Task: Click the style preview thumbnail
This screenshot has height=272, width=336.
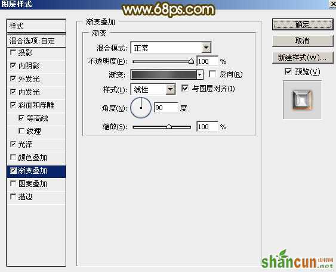Action: (302, 99)
